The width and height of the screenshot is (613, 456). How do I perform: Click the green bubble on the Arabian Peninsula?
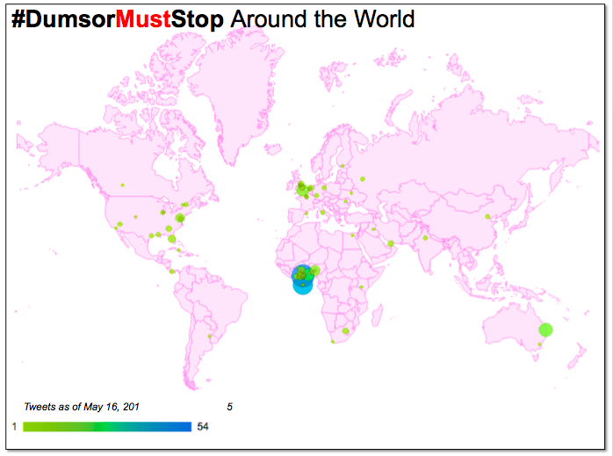391,243
